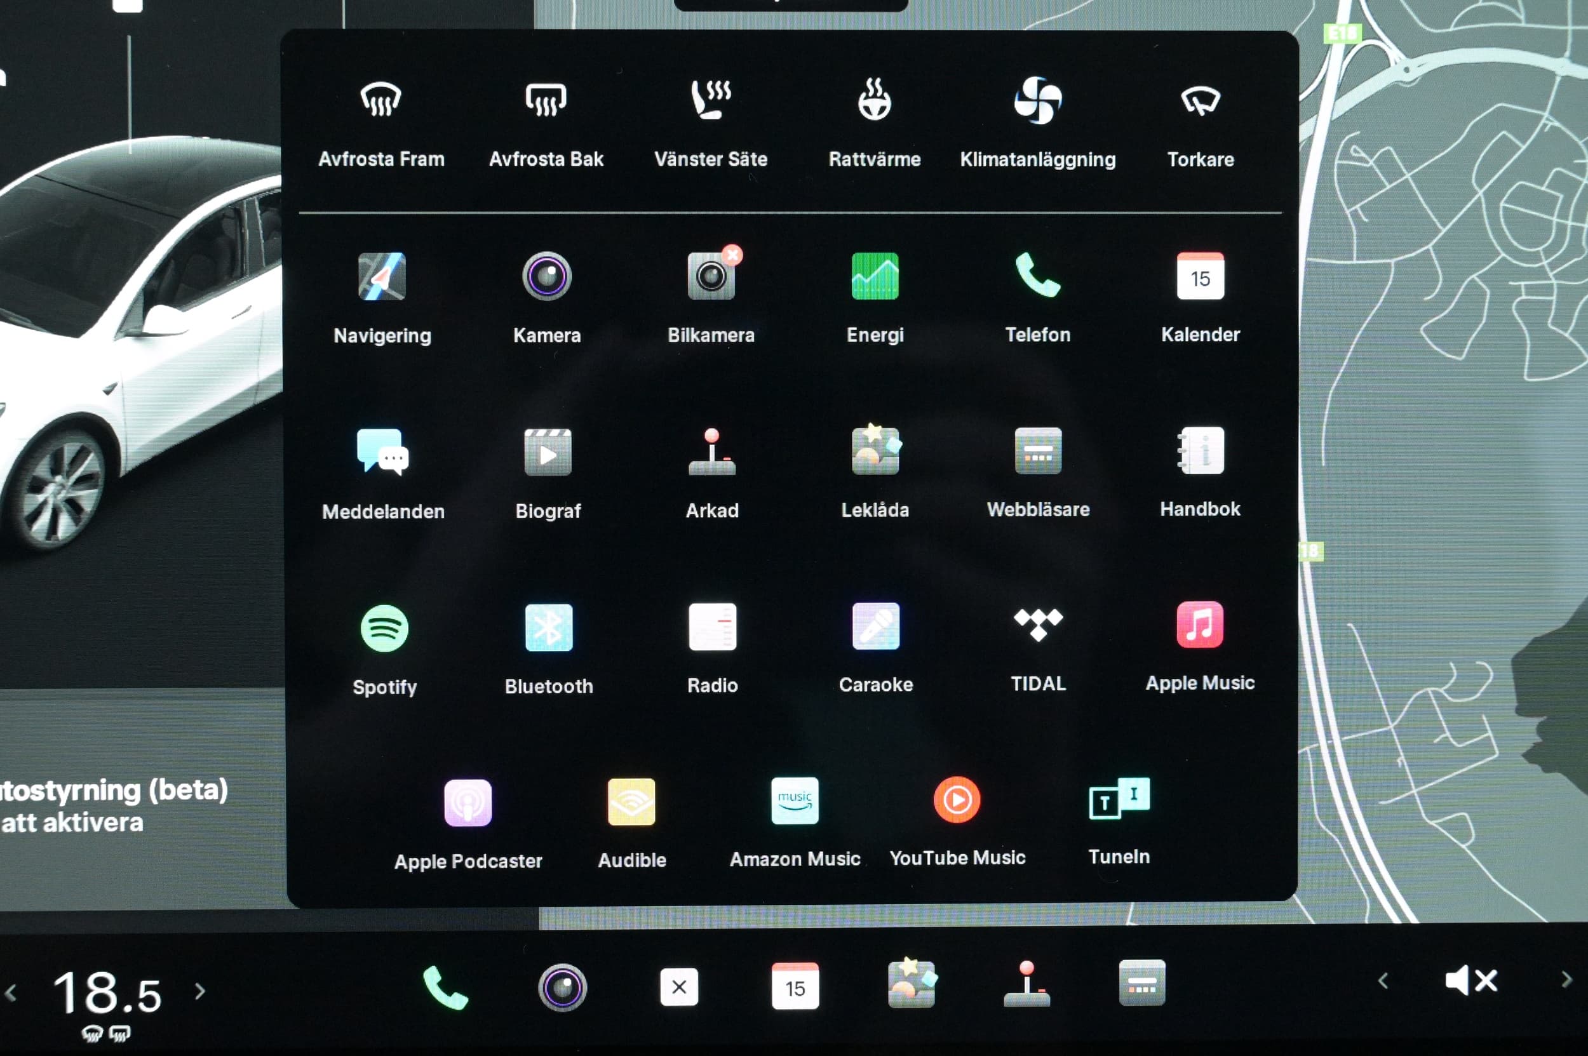This screenshot has height=1056, width=1588.
Task: Open Klimatanläggning climate controls
Action: 1037,123
